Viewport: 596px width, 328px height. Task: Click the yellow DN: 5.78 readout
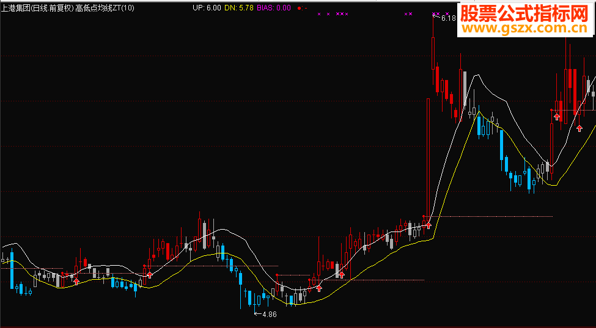click(239, 7)
